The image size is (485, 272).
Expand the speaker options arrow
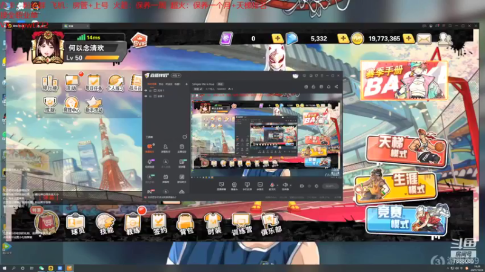(x=290, y=186)
